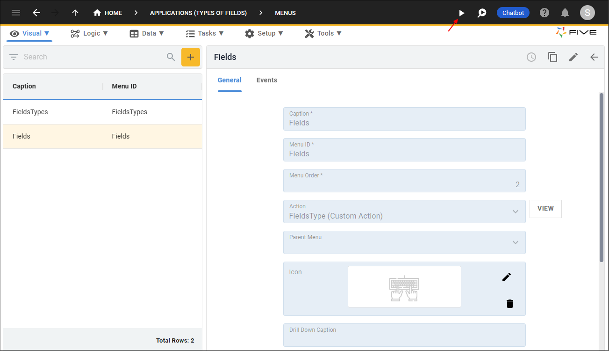Open the hamburger menu in the top bar
Screen dimensions: 609x351
pos(16,13)
